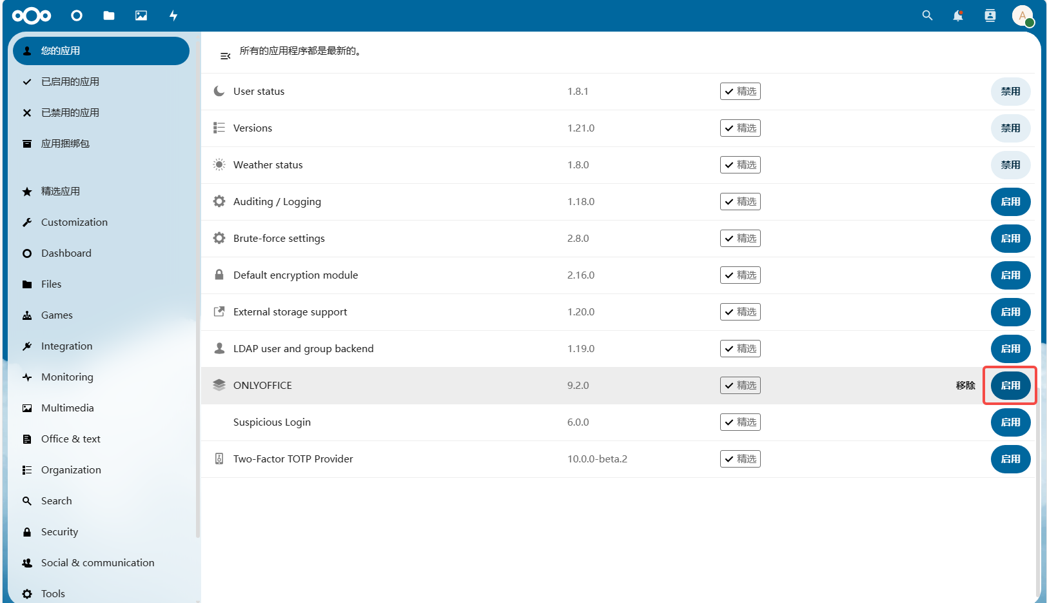Open the Photos icon in top bar
The width and height of the screenshot is (1047, 603).
click(x=141, y=15)
